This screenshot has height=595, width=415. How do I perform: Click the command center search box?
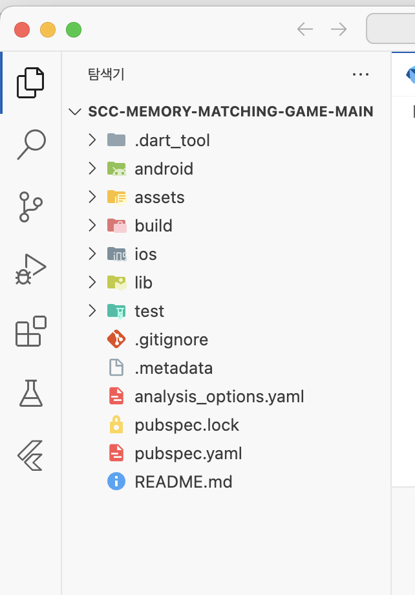click(x=390, y=29)
